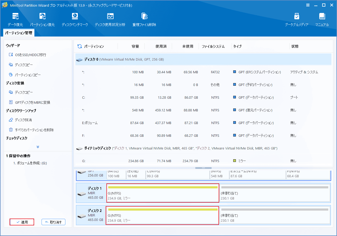Click the splitter handle between list and map
Image resolution: width=337 pixels, height=236 pixels.
203,168
